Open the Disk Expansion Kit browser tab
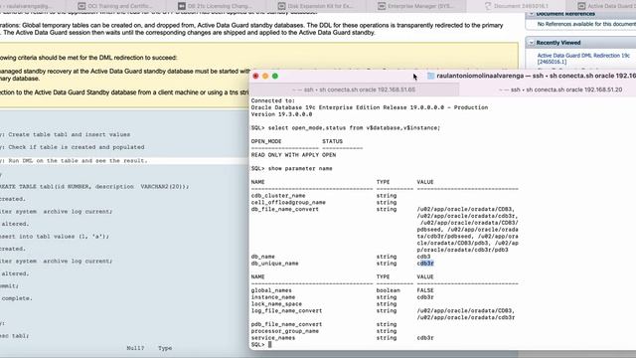 [316, 6]
